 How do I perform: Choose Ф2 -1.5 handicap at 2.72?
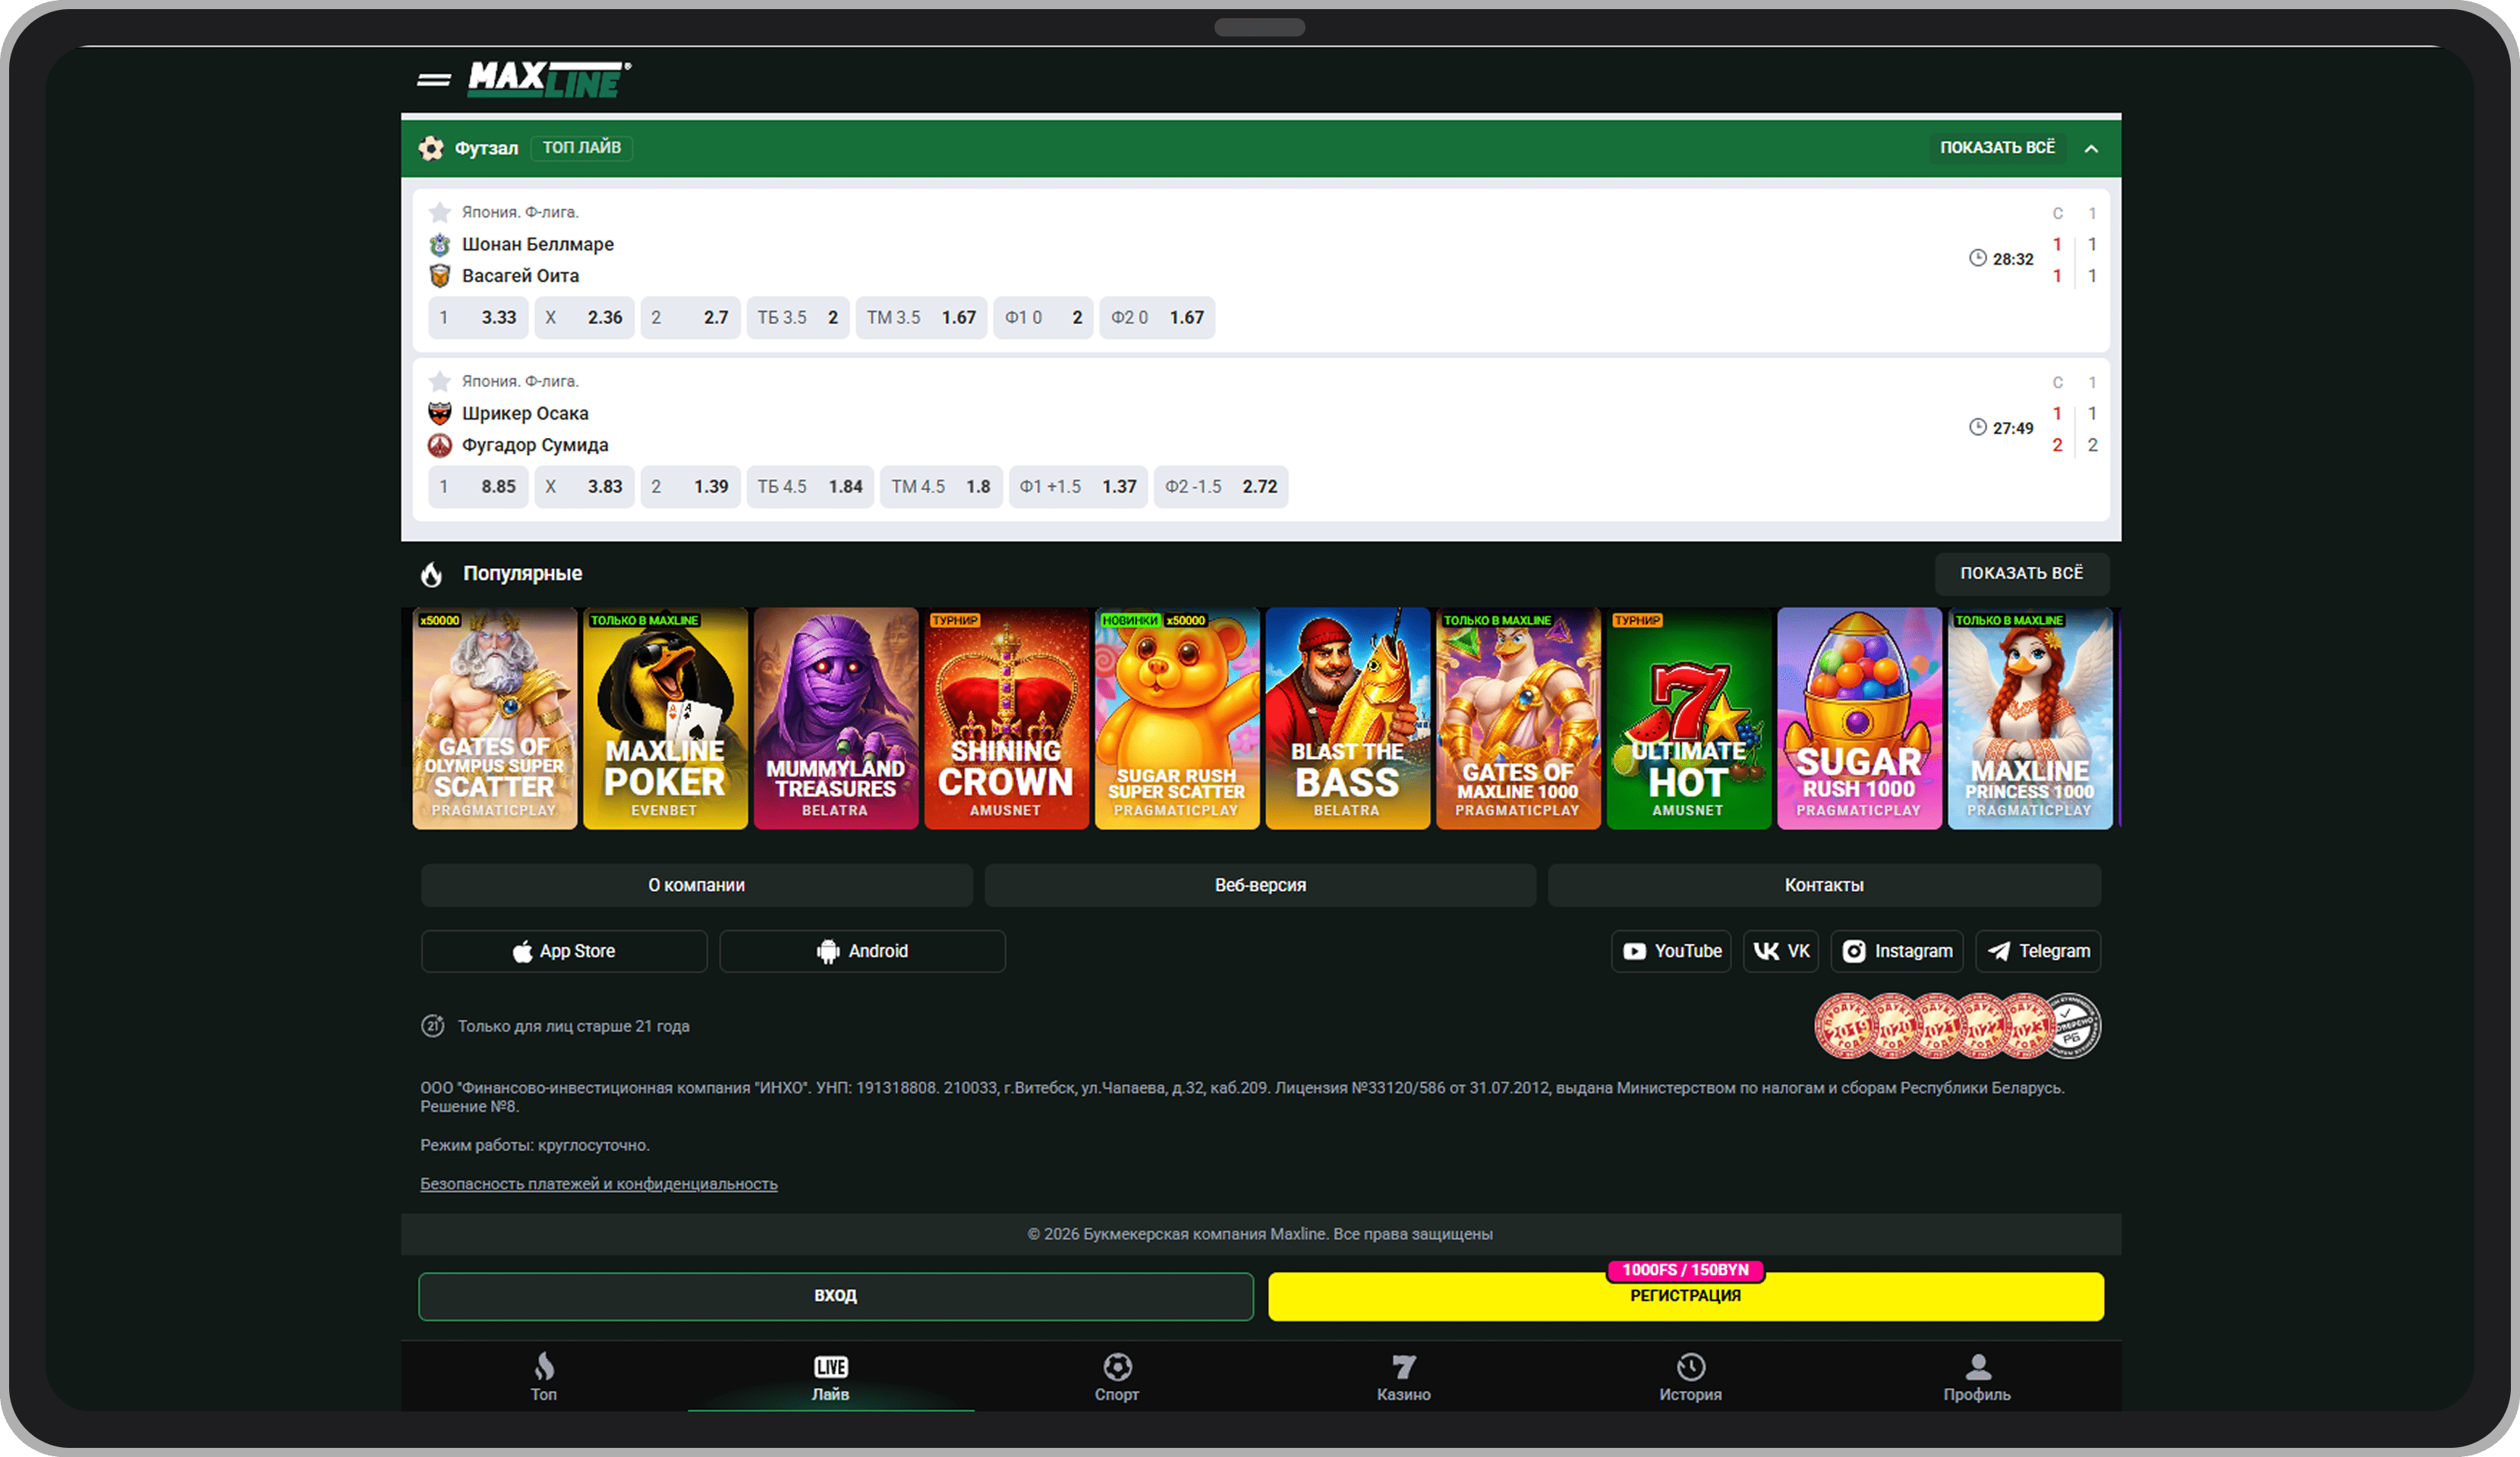(x=1221, y=487)
